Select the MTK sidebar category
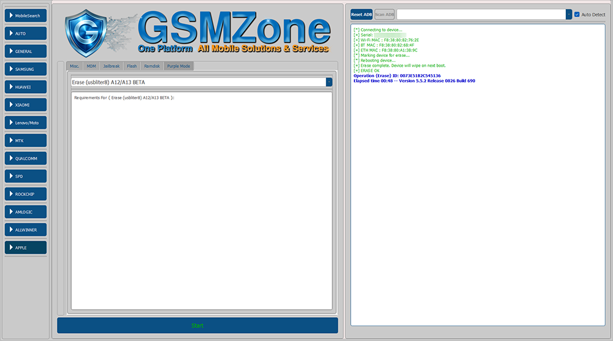 pyautogui.click(x=26, y=141)
